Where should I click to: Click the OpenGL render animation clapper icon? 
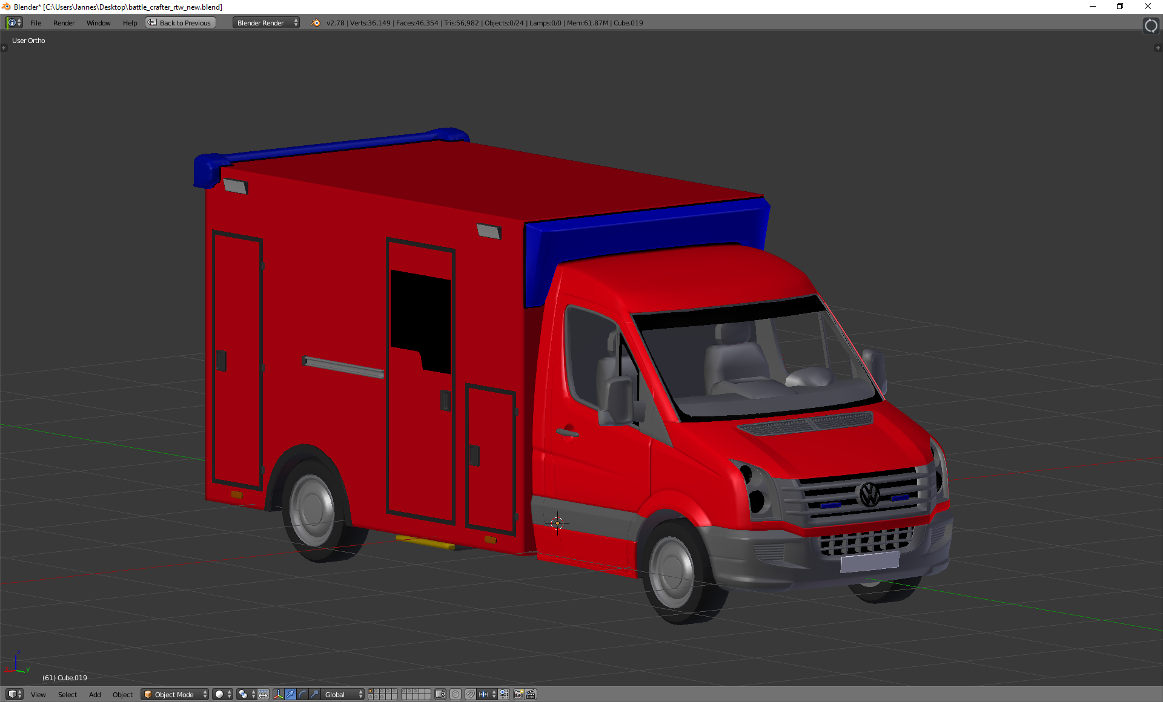(531, 694)
